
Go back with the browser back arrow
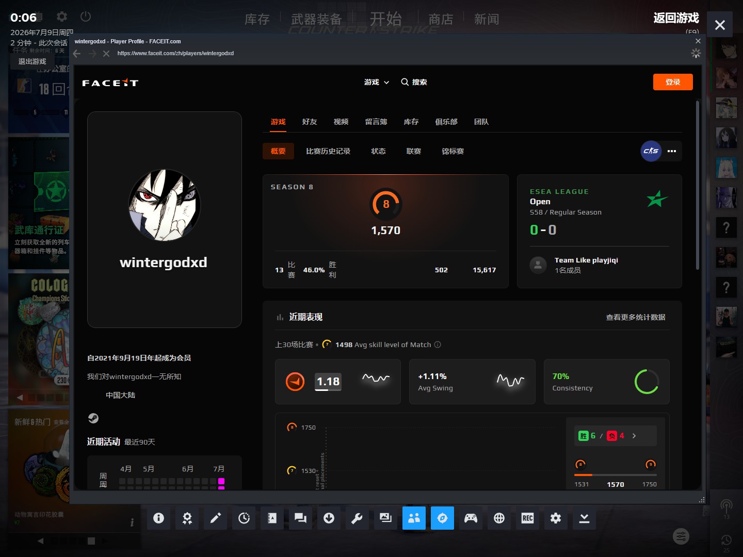tap(77, 54)
